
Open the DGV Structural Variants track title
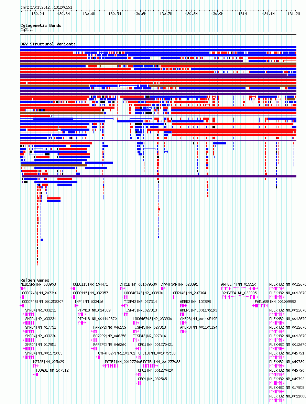pos(48,44)
